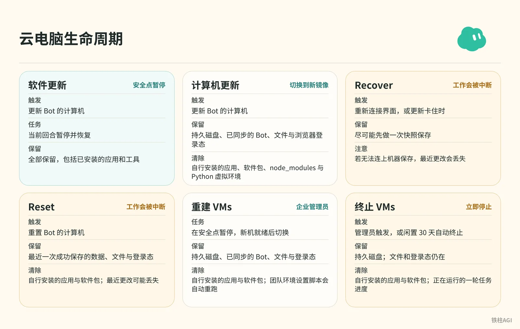The height and width of the screenshot is (329, 520).
Task: Select the 软件更新 card heading
Action: pos(47,85)
